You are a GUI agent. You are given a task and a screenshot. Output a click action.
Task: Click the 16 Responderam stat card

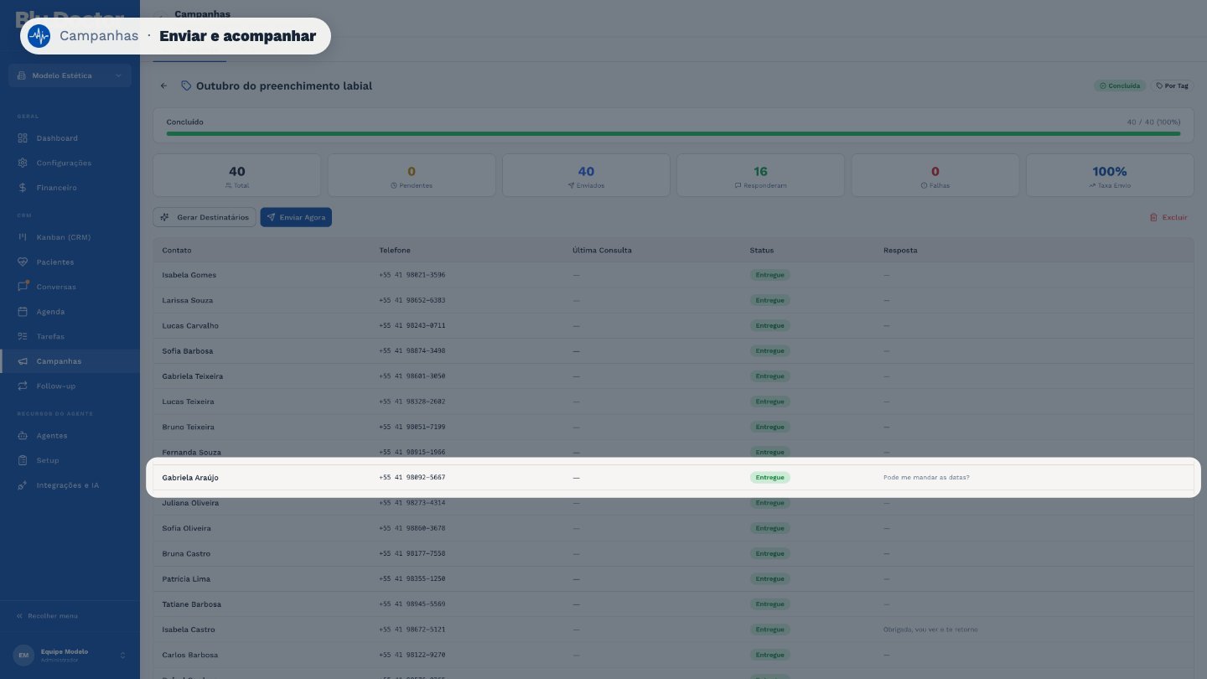click(760, 175)
